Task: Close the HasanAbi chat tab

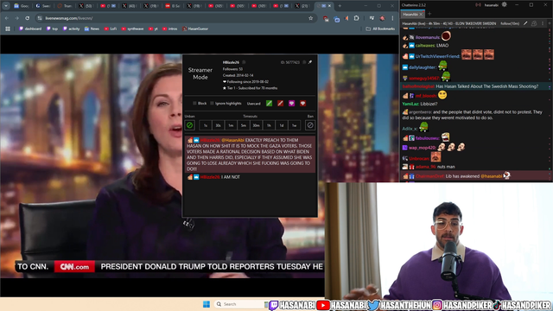Action: pos(421,15)
